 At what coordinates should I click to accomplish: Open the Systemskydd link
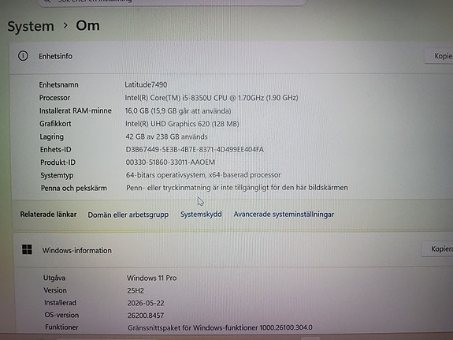[201, 215]
